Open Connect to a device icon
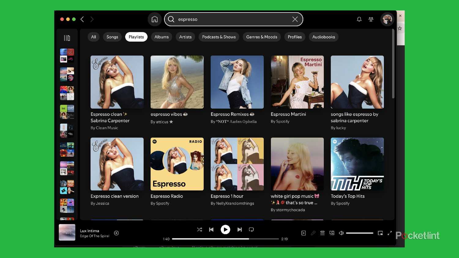Screen dimensions: 459x258 (332, 233)
